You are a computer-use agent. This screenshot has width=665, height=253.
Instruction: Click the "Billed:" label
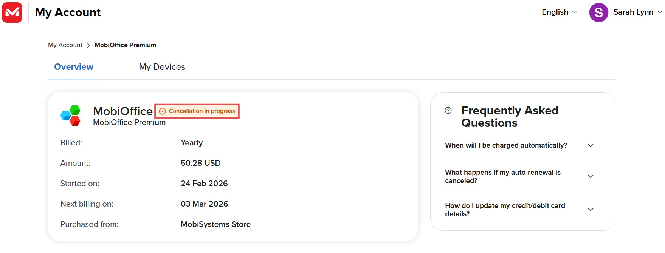pos(71,143)
